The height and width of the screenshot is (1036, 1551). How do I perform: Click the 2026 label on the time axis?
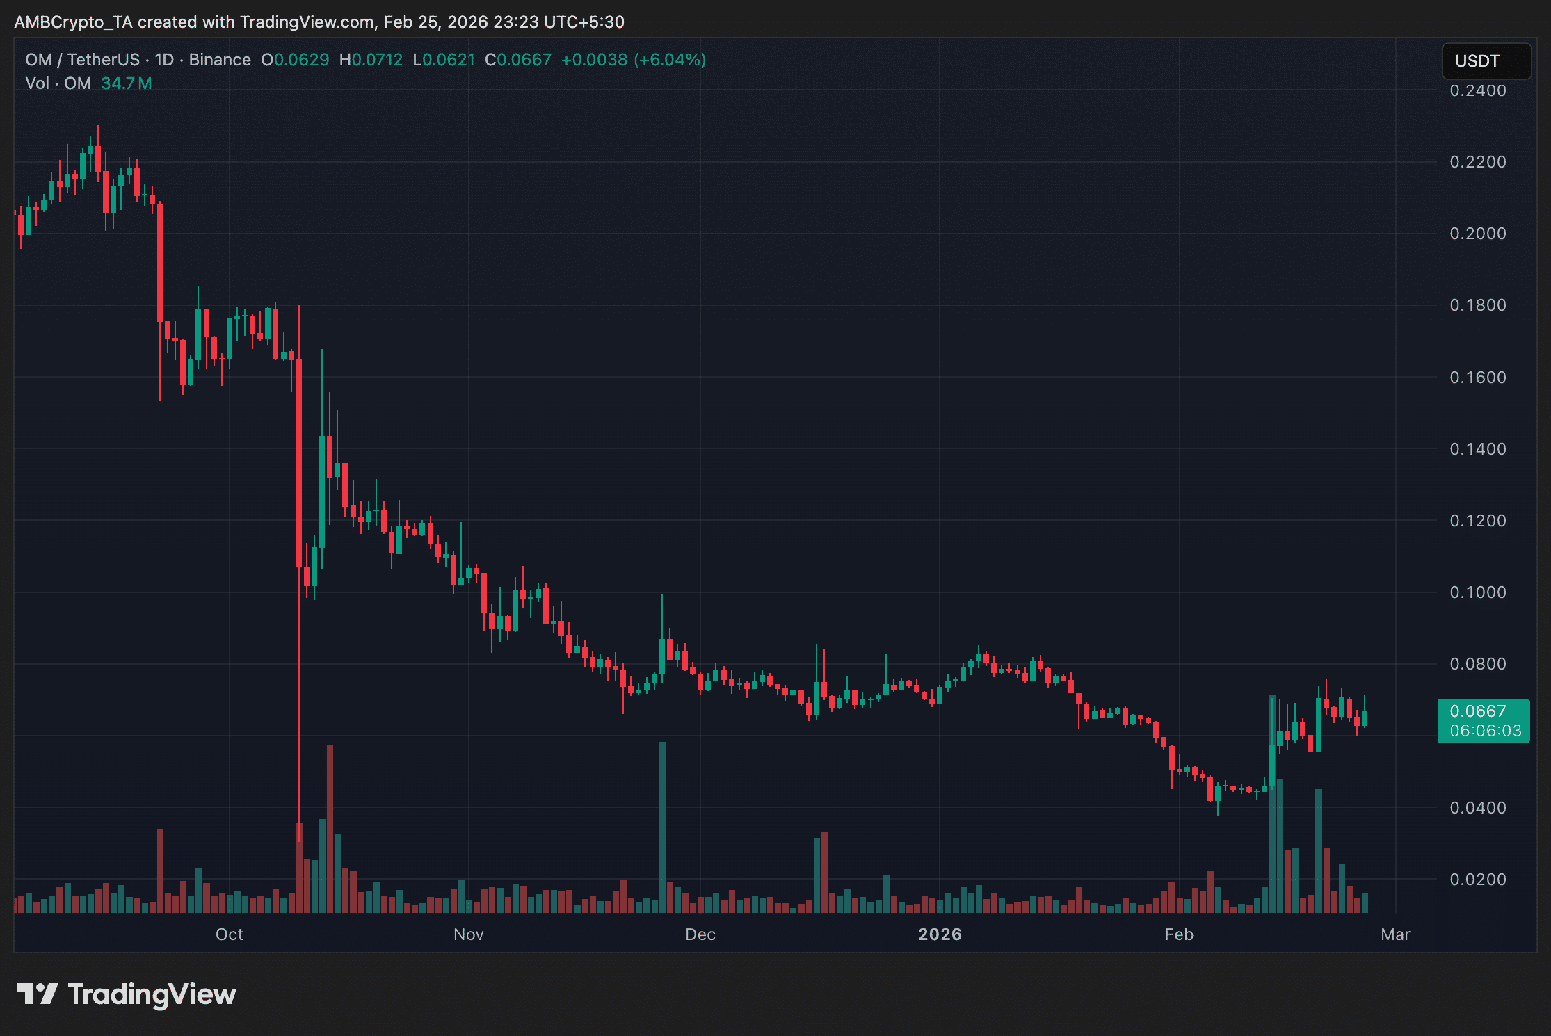[941, 934]
